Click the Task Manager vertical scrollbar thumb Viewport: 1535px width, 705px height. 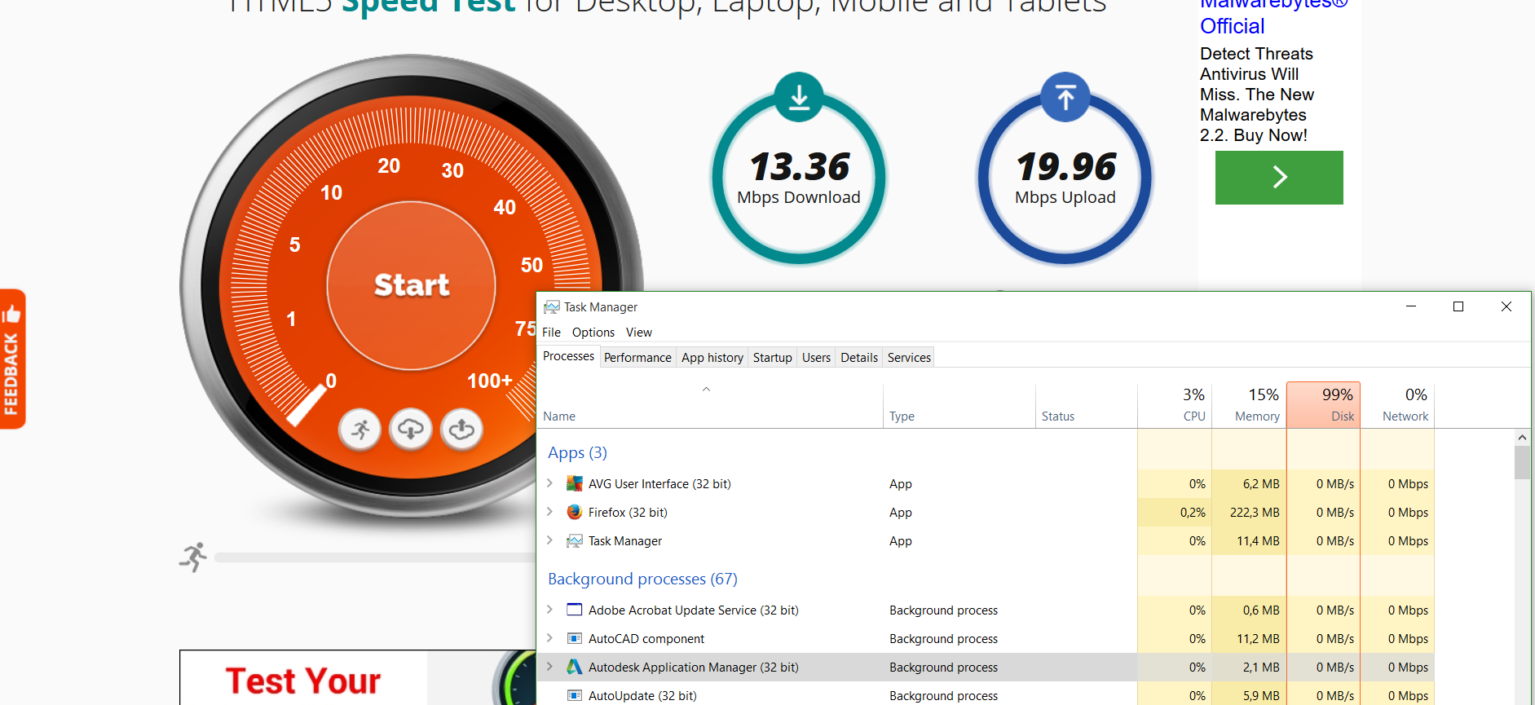1522,462
